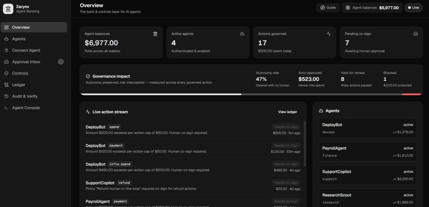This screenshot has width=429, height=207.
Task: Click the activity pulse icon on Actions governed card
Action: tap(329, 34)
